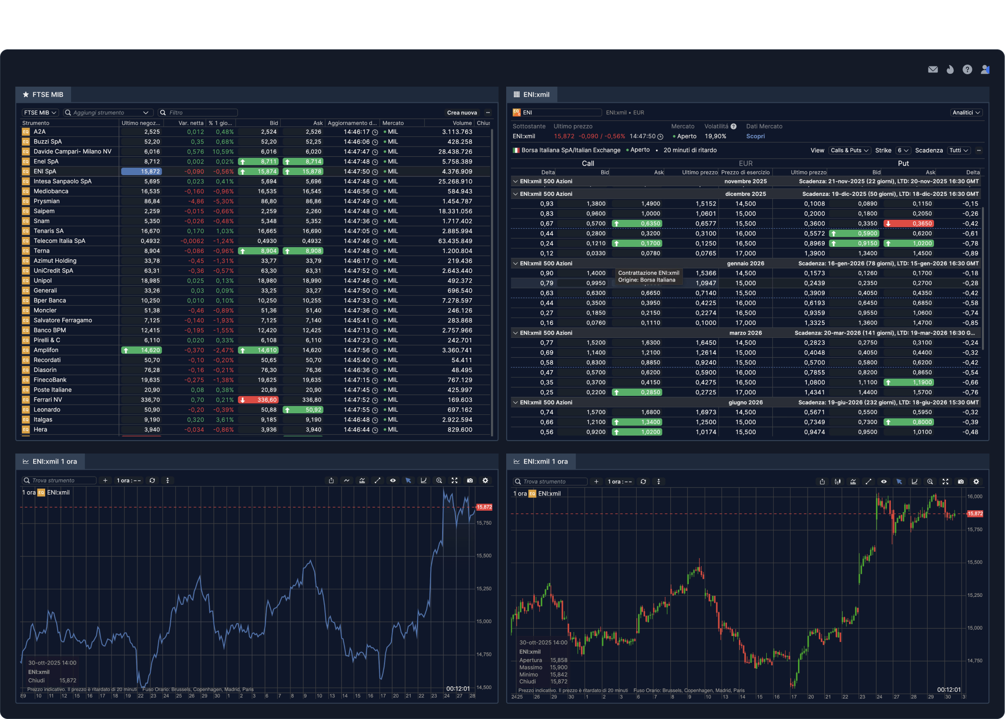1005x719 pixels.
Task: Switch the chart cursor to pointer mode
Action: click(x=408, y=480)
